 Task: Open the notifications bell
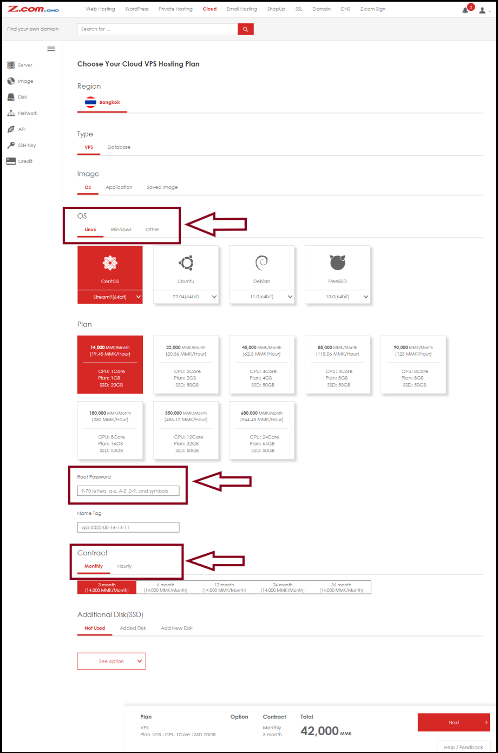click(464, 9)
